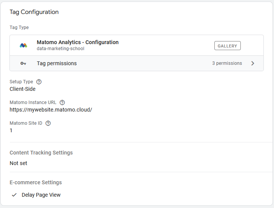Click the Delay Page View checkmark
Viewport: 274px width, 208px height.
point(14,195)
